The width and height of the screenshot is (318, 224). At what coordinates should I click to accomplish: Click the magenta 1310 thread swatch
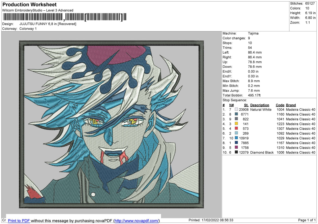236,148
